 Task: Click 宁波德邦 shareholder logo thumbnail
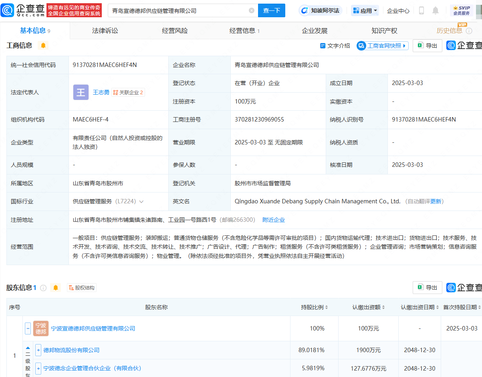click(x=41, y=328)
